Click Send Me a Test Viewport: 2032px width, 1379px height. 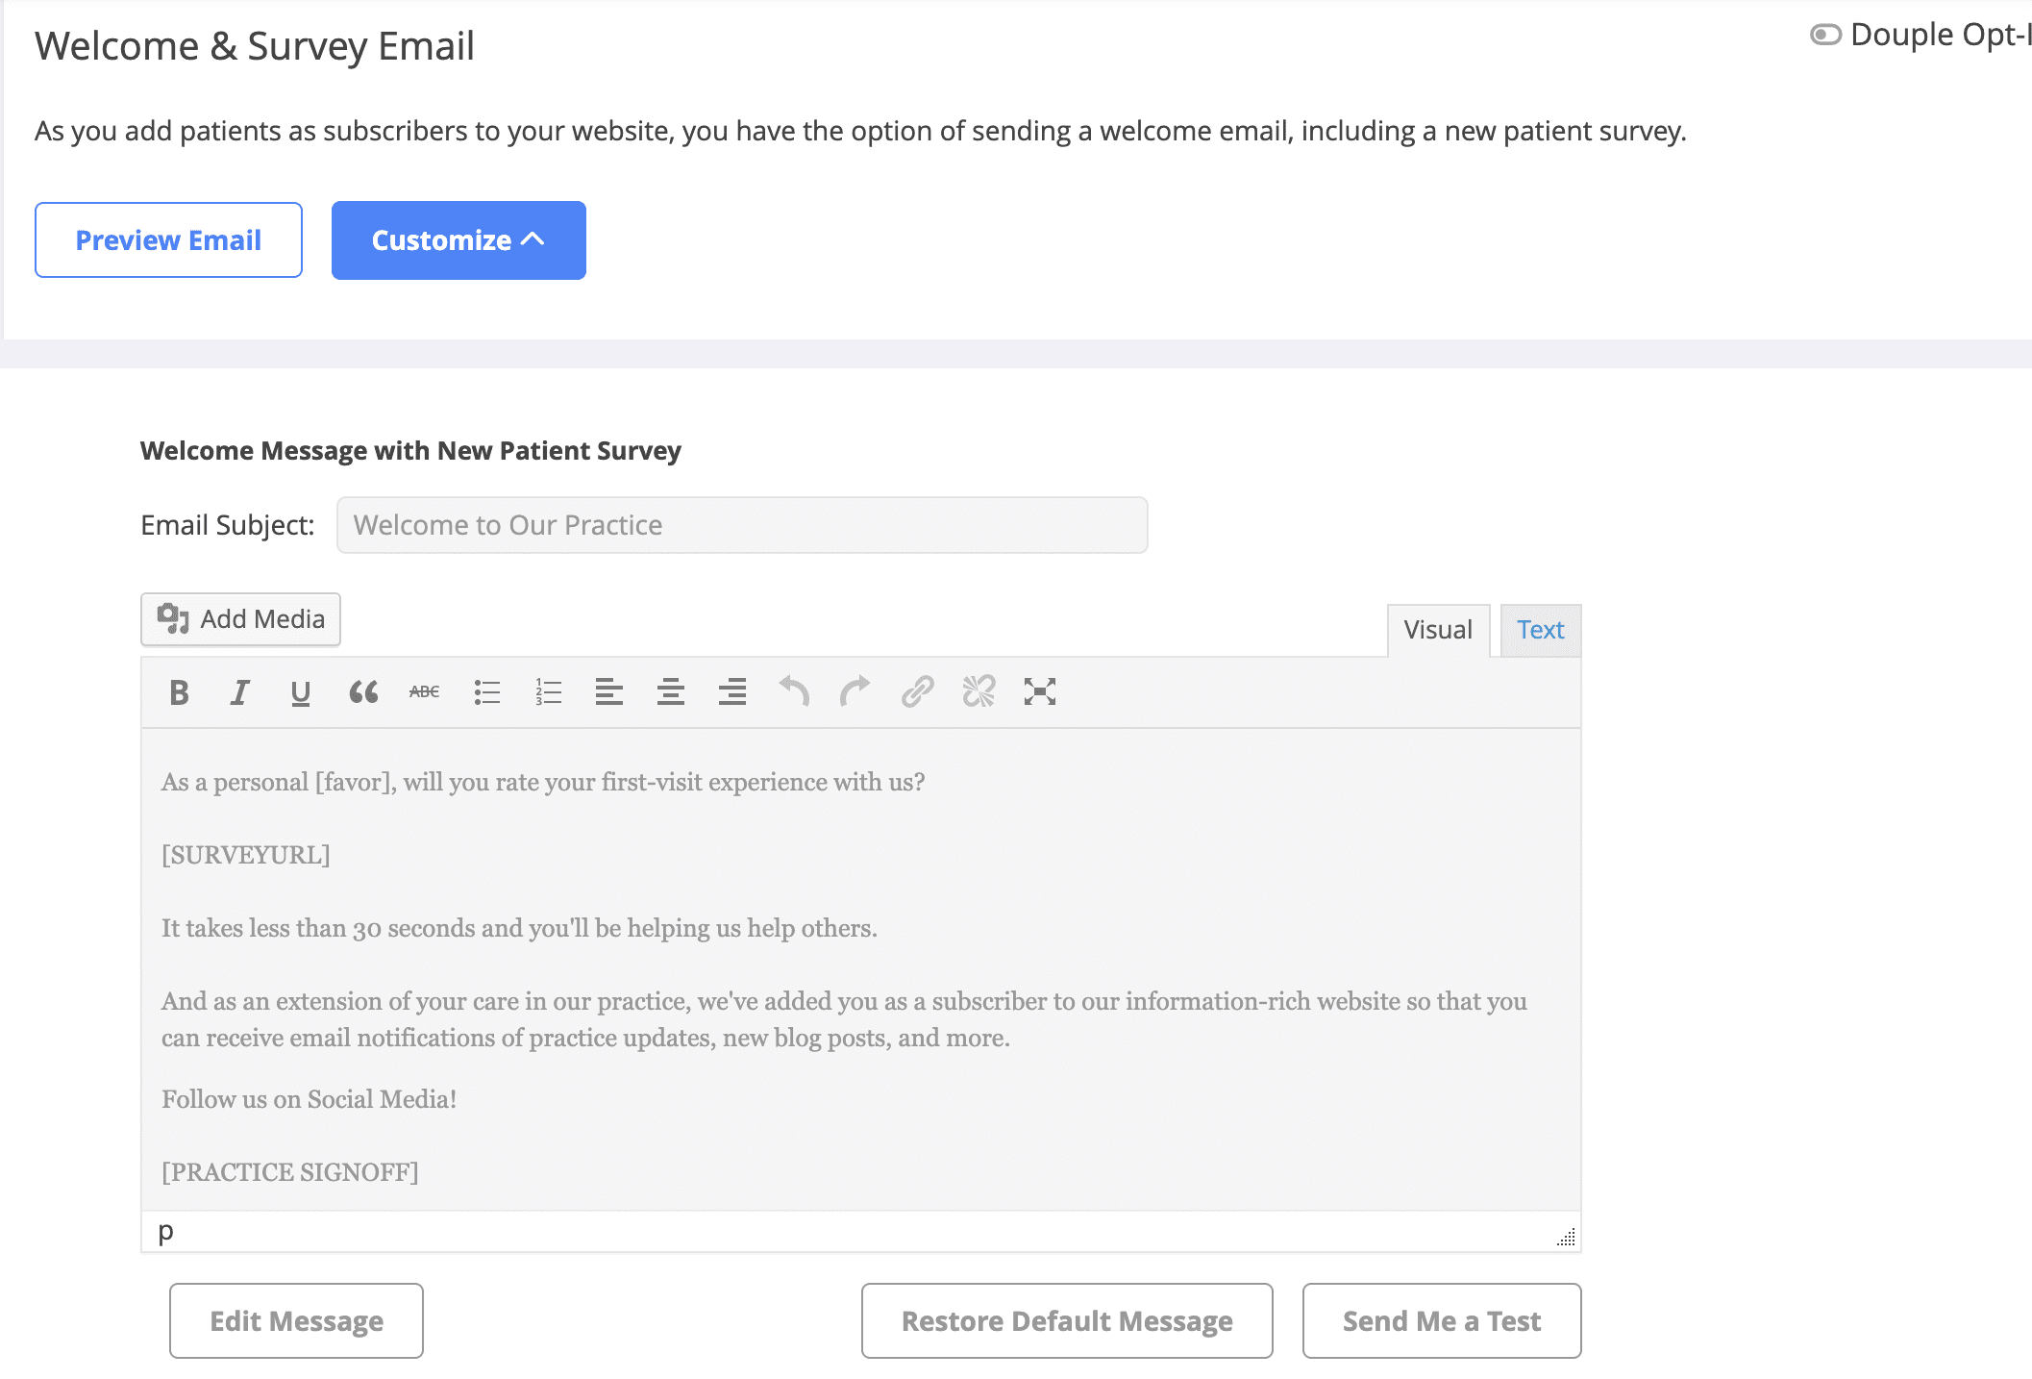1442,1321
